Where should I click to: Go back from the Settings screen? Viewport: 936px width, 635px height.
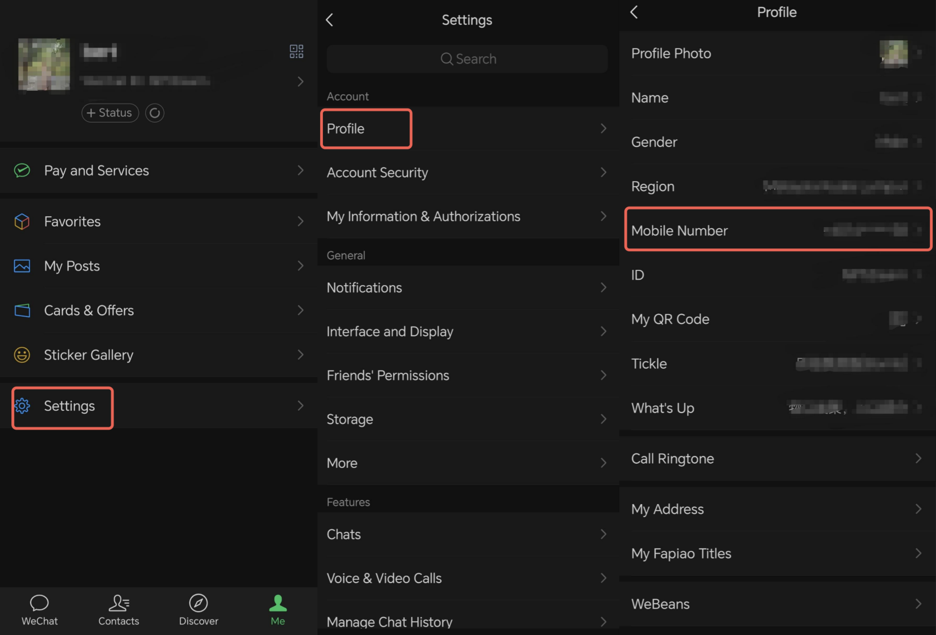coord(330,20)
